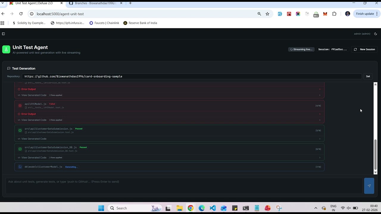This screenshot has width=381, height=214.
Task: Open the Extensions puzzle menu
Action: point(334,14)
